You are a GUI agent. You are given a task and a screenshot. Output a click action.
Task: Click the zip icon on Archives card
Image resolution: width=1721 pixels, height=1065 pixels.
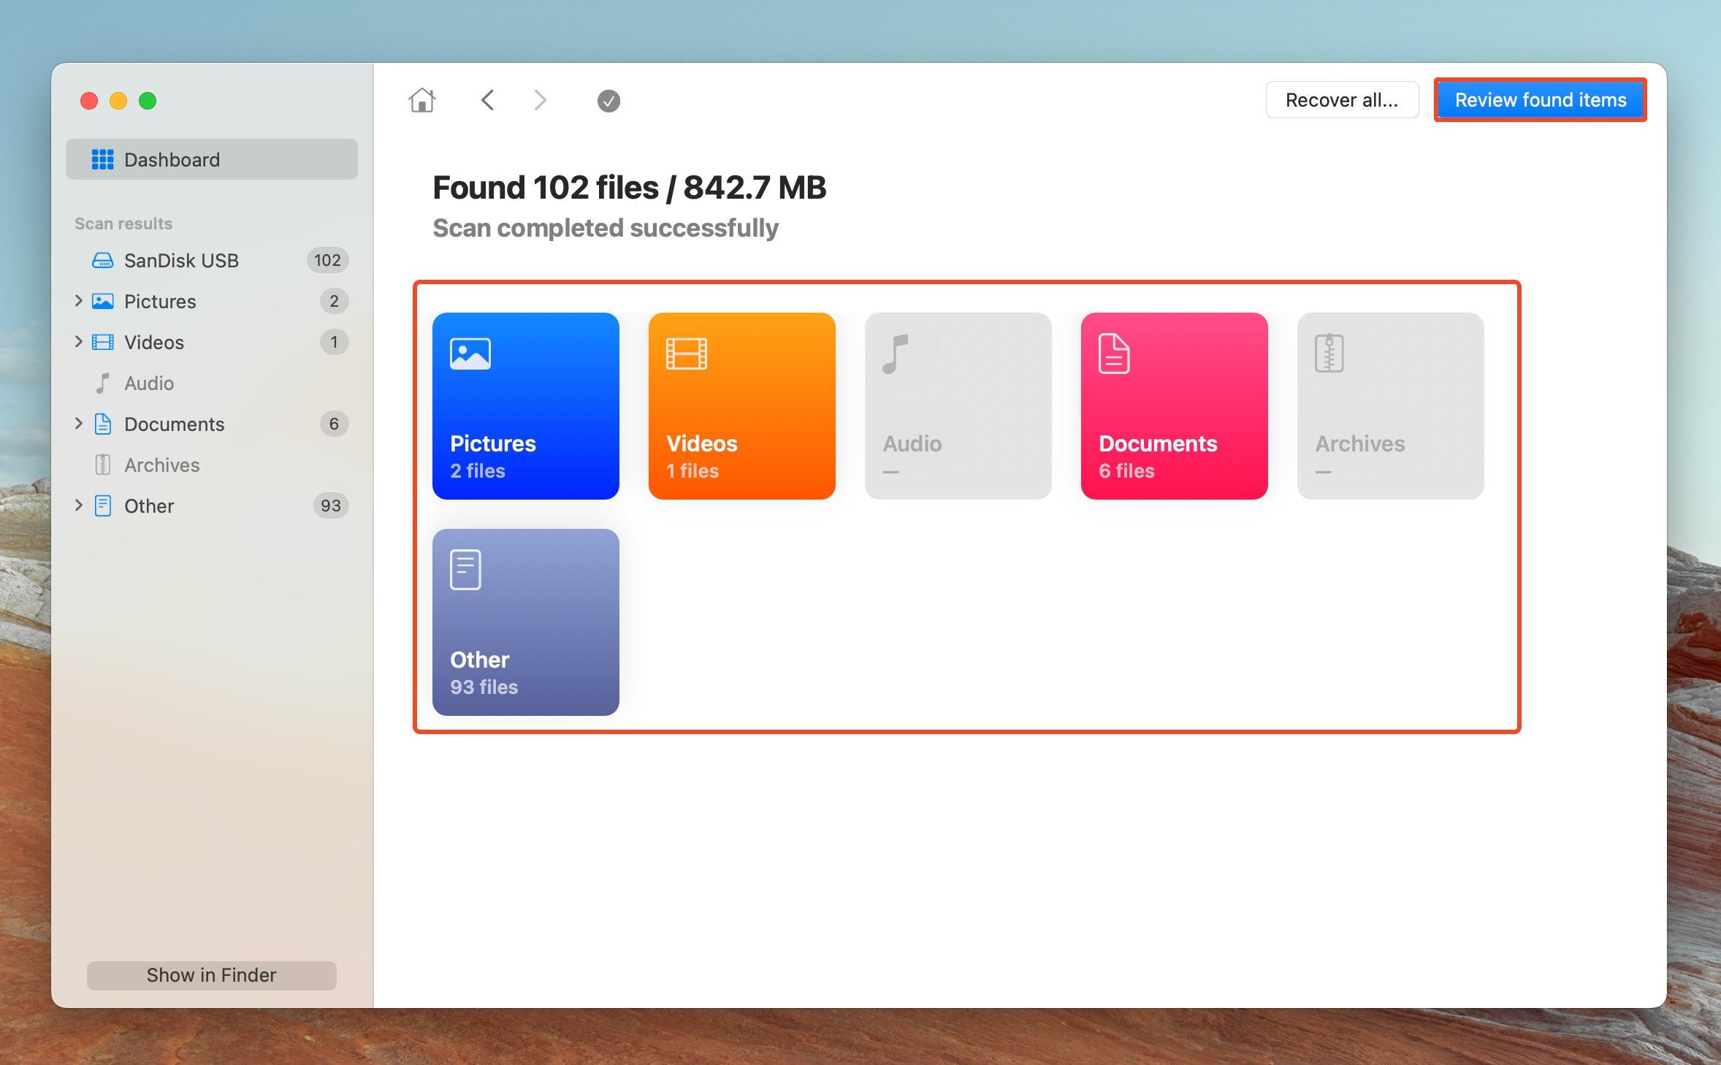[1329, 354]
